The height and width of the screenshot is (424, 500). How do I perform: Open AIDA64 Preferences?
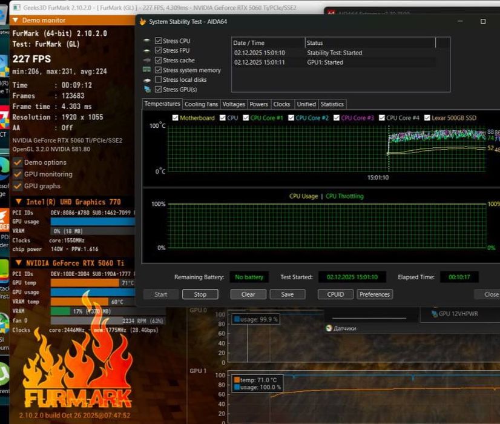[375, 294]
